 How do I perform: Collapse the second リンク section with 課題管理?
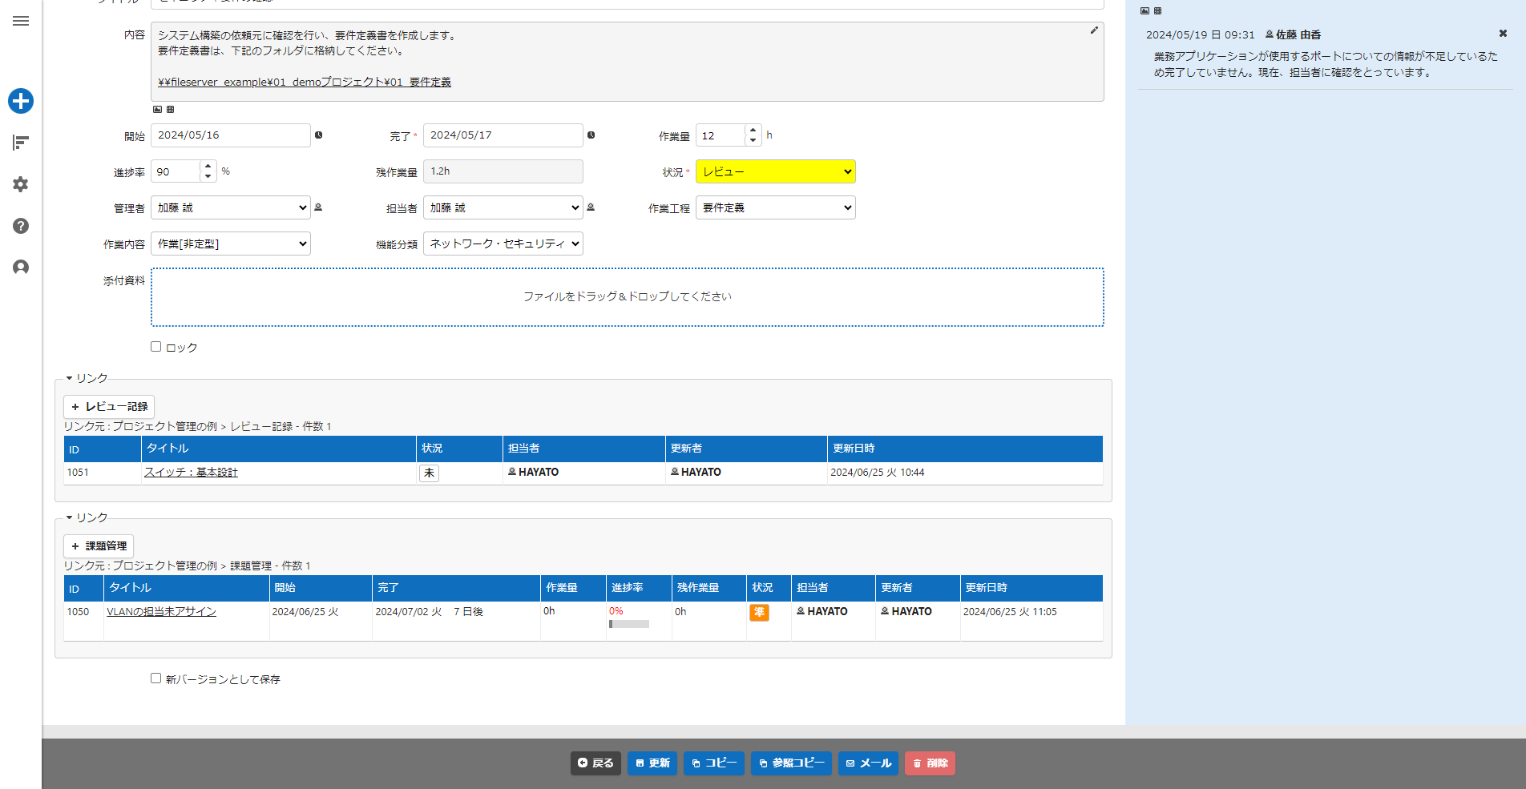[87, 517]
